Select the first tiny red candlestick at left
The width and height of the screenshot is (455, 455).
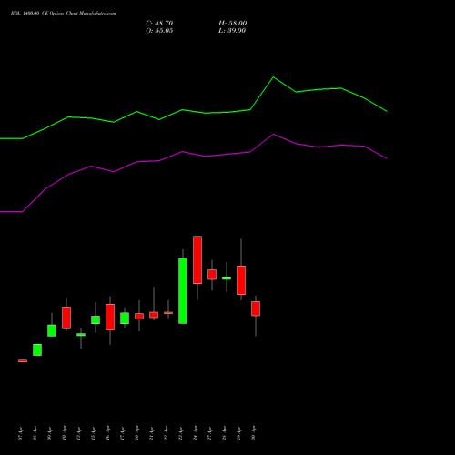23,361
